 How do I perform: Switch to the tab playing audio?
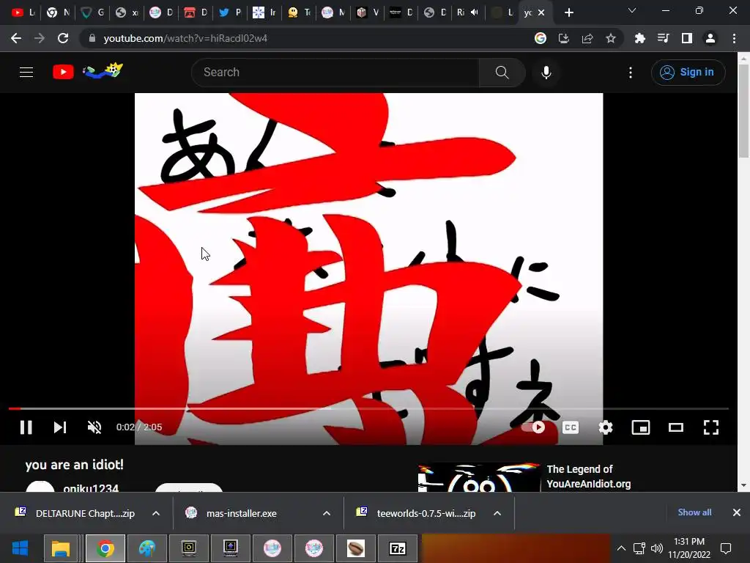tap(467, 13)
